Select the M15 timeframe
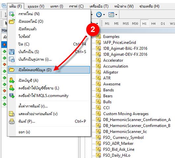This screenshot has height=158, width=175. [126, 24]
